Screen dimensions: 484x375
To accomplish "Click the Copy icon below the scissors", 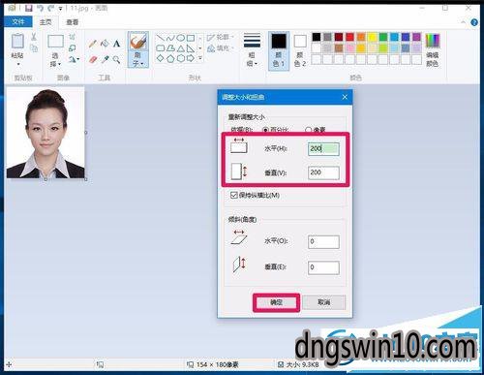I will pos(34,48).
